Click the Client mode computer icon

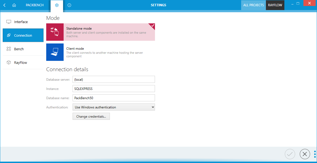tap(55, 52)
